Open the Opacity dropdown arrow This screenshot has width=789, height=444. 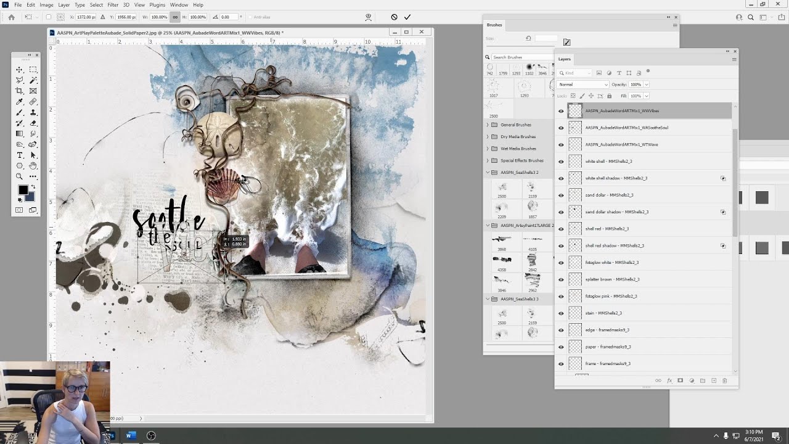[x=646, y=84]
